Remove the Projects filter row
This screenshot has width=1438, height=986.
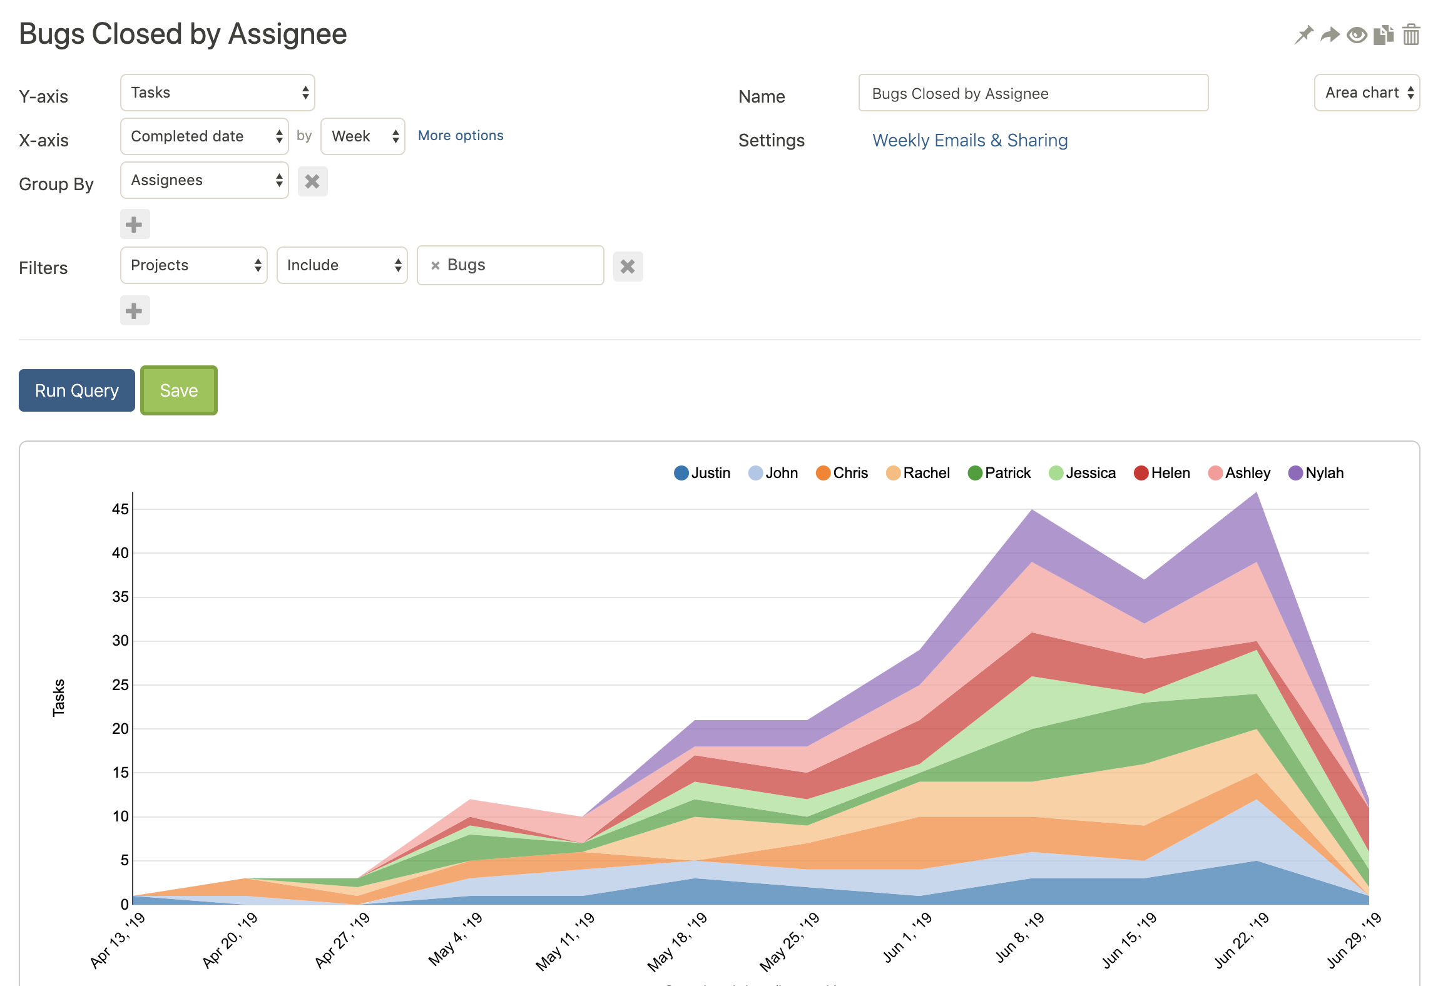click(628, 267)
